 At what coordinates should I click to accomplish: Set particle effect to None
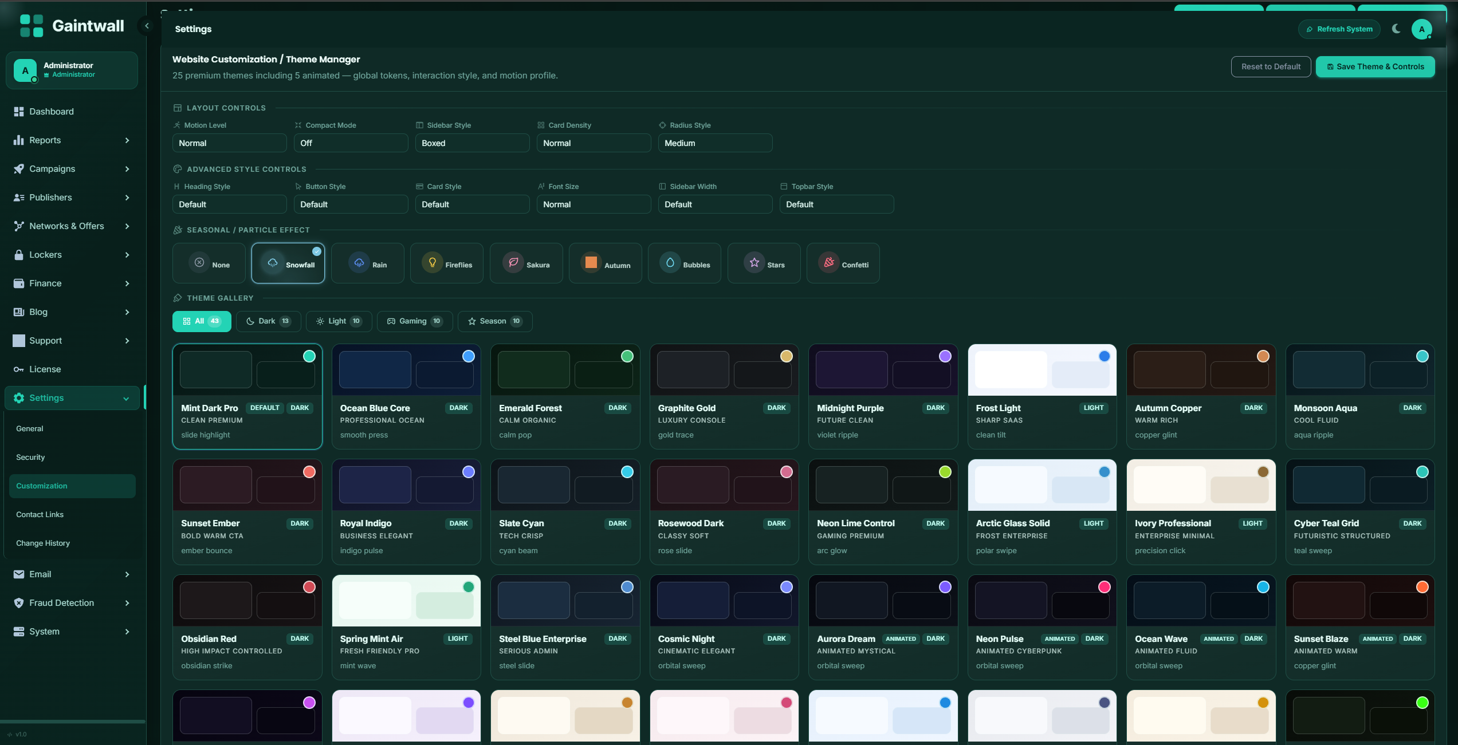(x=209, y=263)
